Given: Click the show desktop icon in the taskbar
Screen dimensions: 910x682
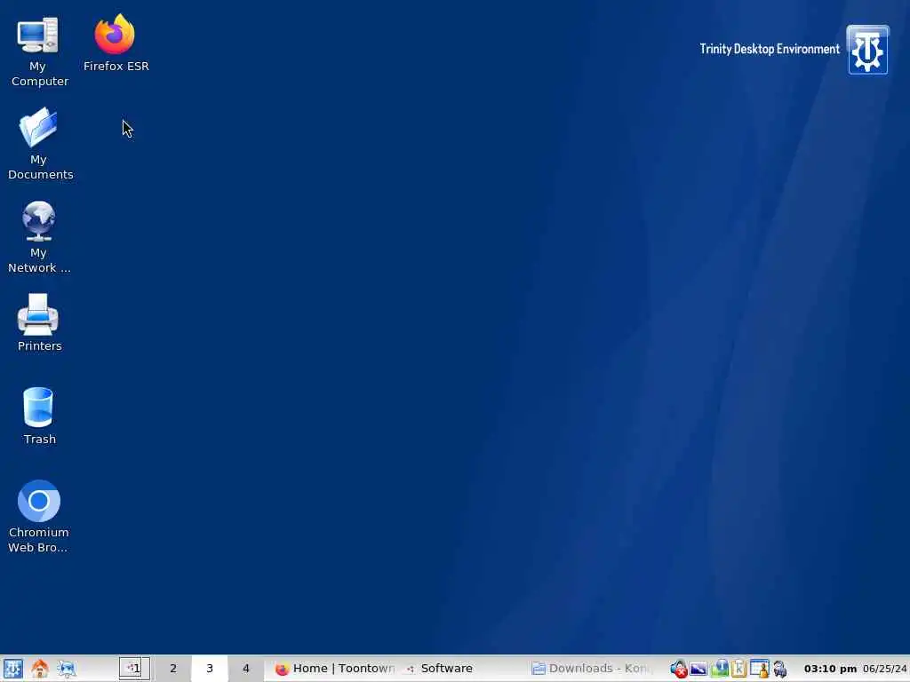Looking at the screenshot, I should (66, 669).
